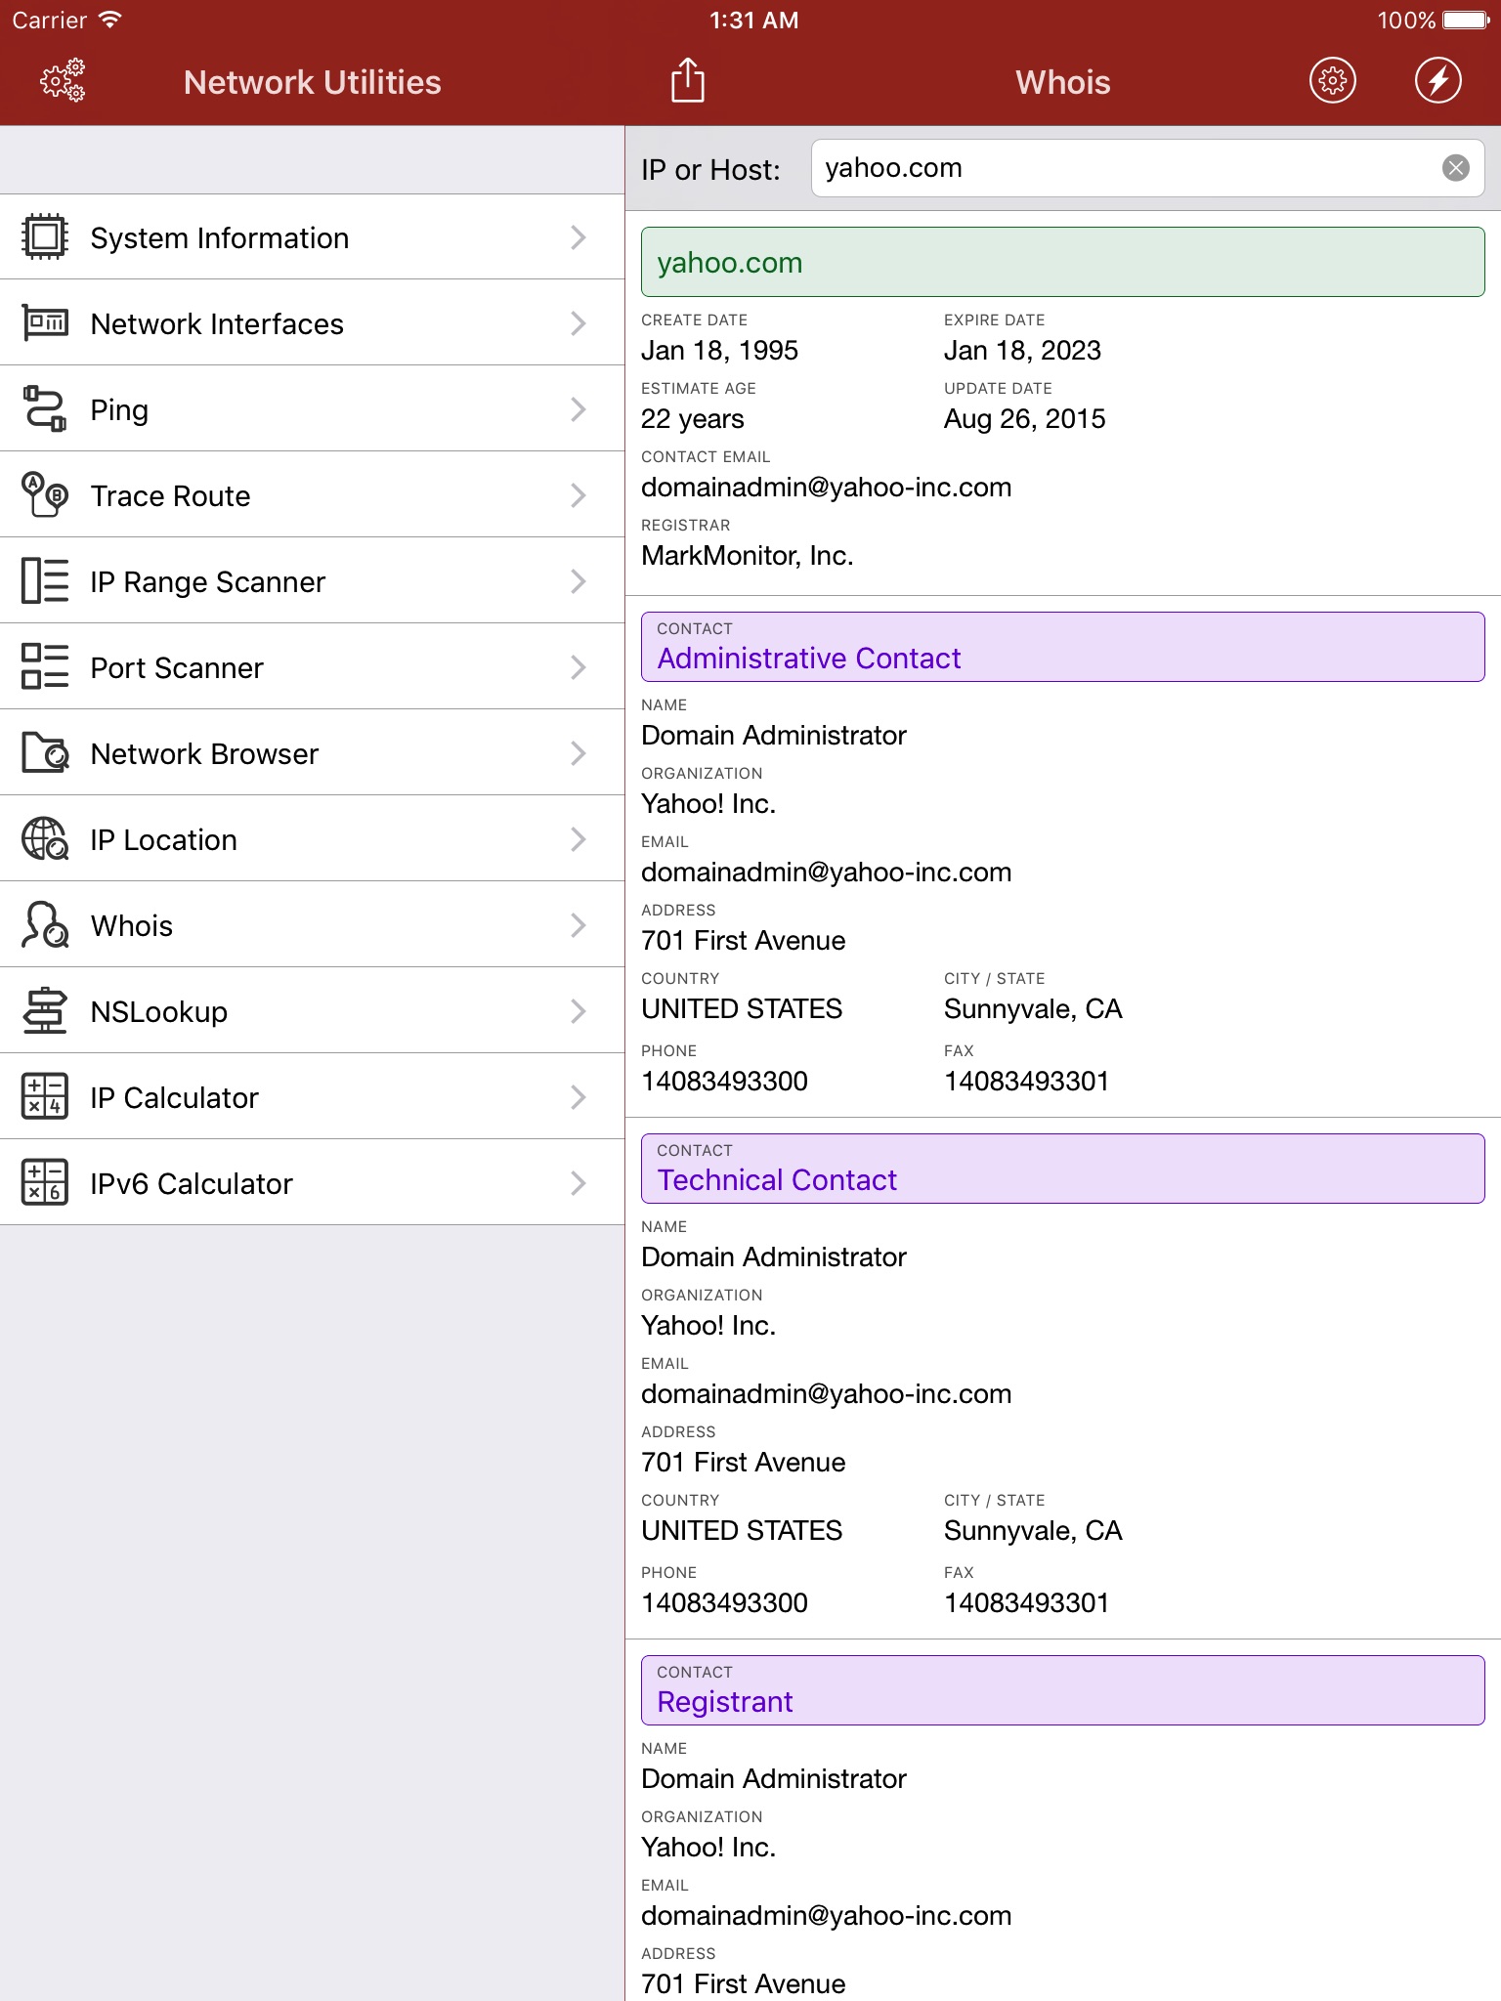
Task: Open Trace Route via its chevron
Action: click(x=579, y=495)
